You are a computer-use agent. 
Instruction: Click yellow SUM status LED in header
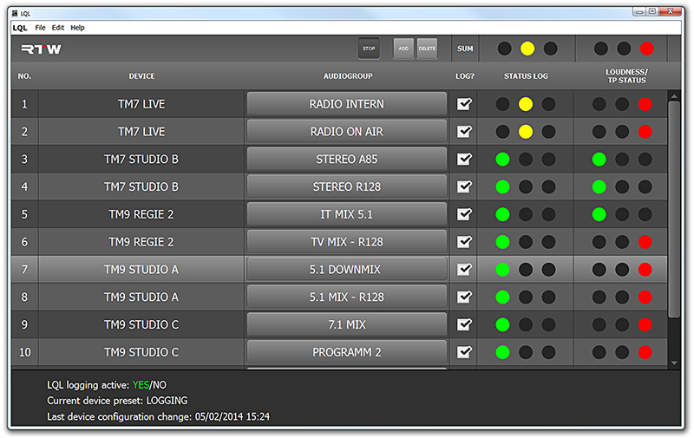click(527, 49)
